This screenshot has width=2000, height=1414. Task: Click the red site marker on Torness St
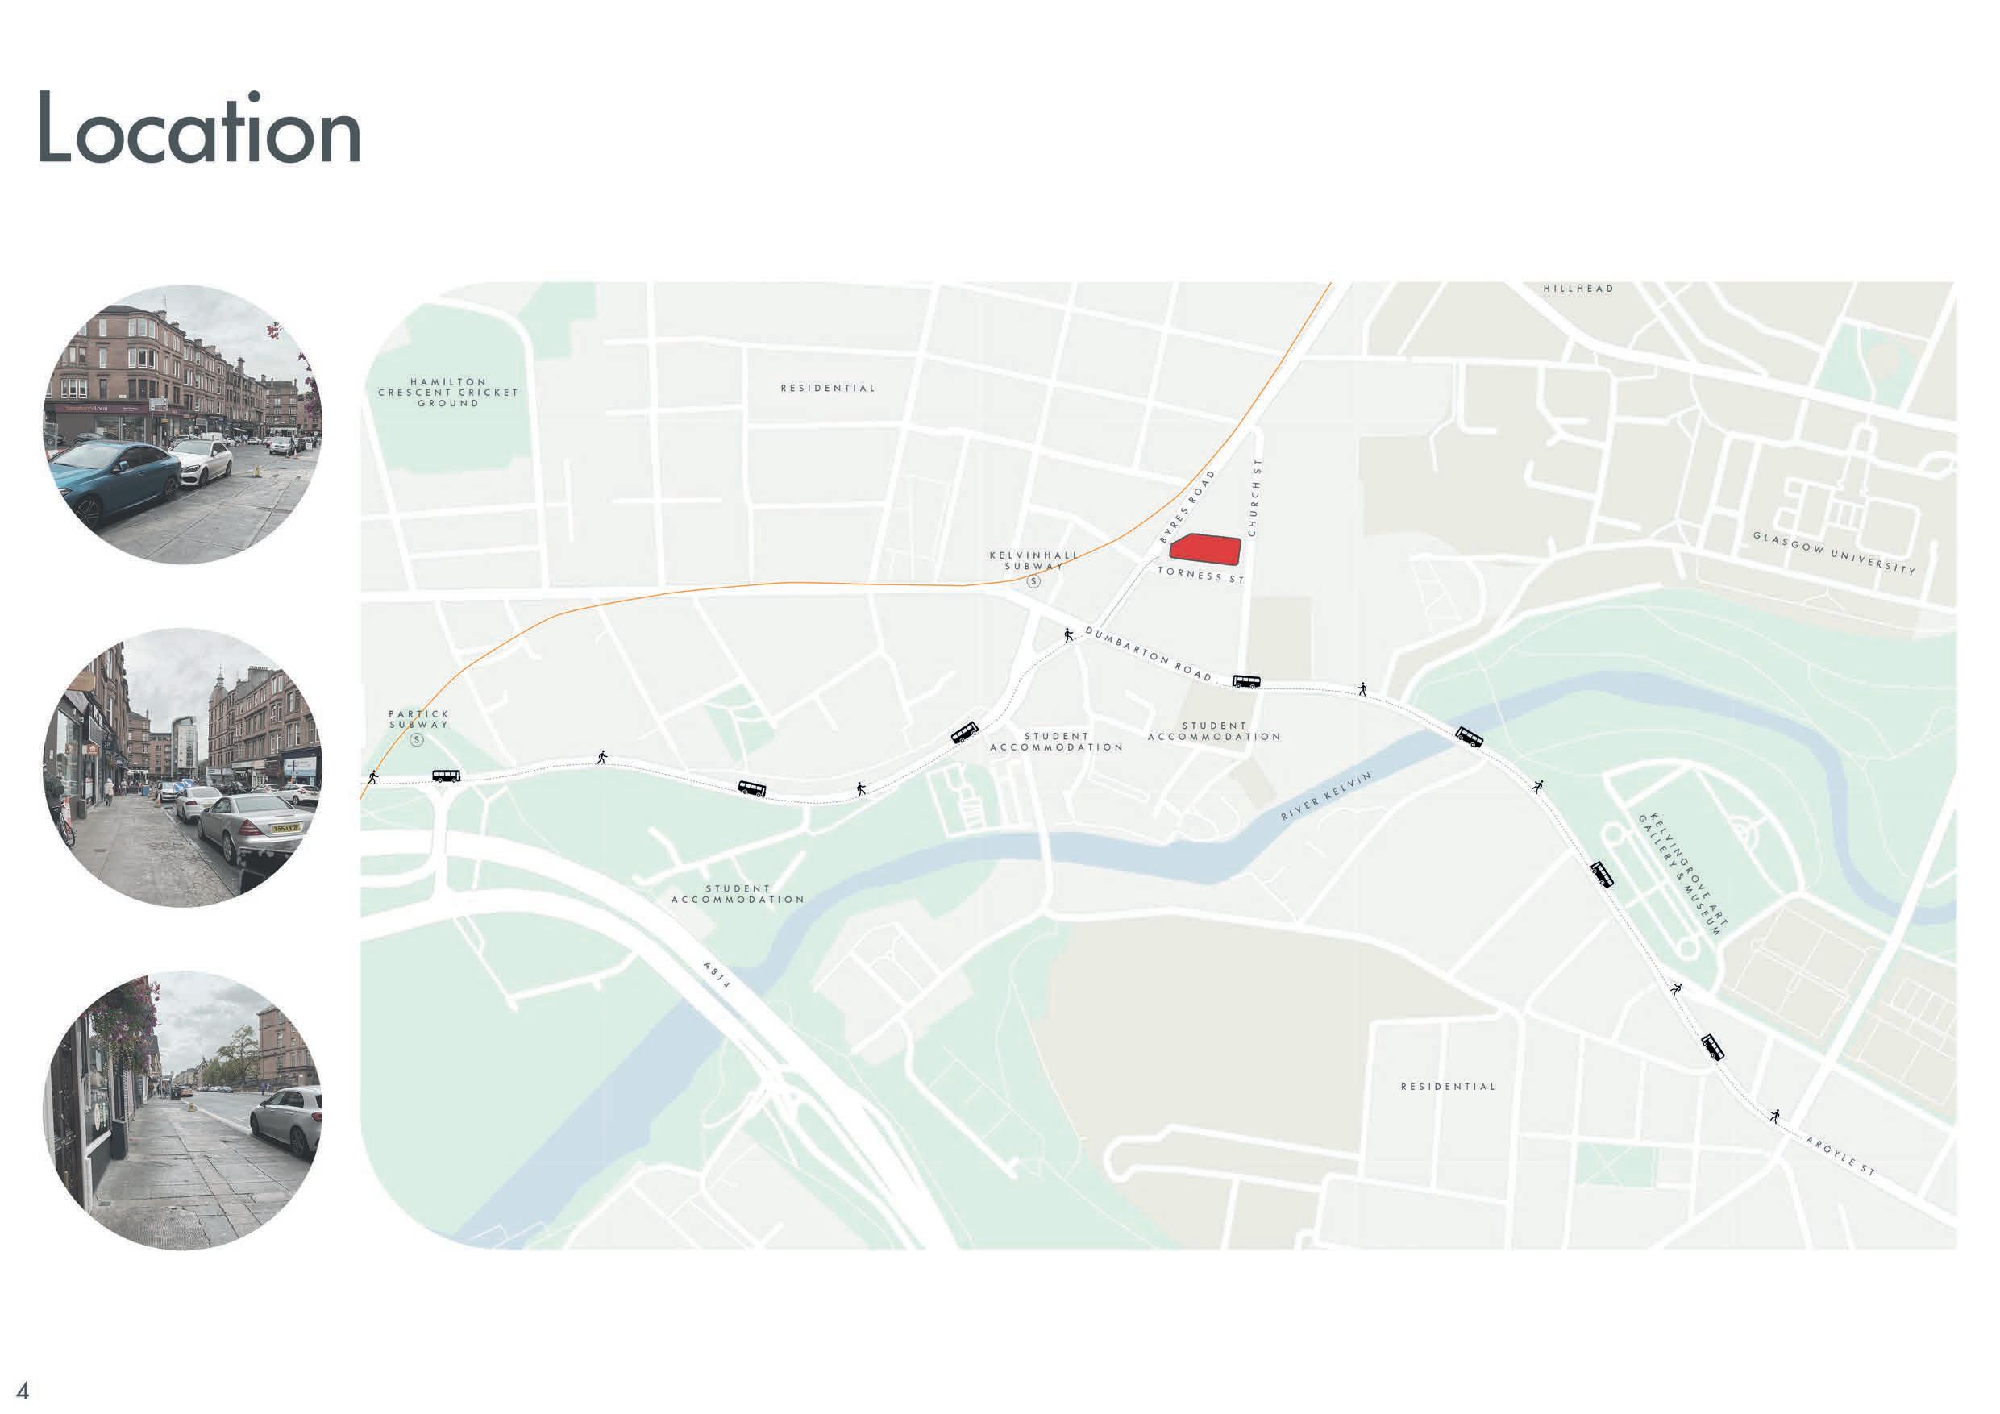click(1204, 548)
